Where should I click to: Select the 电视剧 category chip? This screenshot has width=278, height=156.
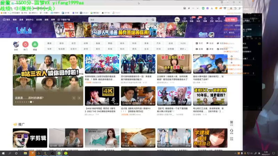[x=62, y=49]
